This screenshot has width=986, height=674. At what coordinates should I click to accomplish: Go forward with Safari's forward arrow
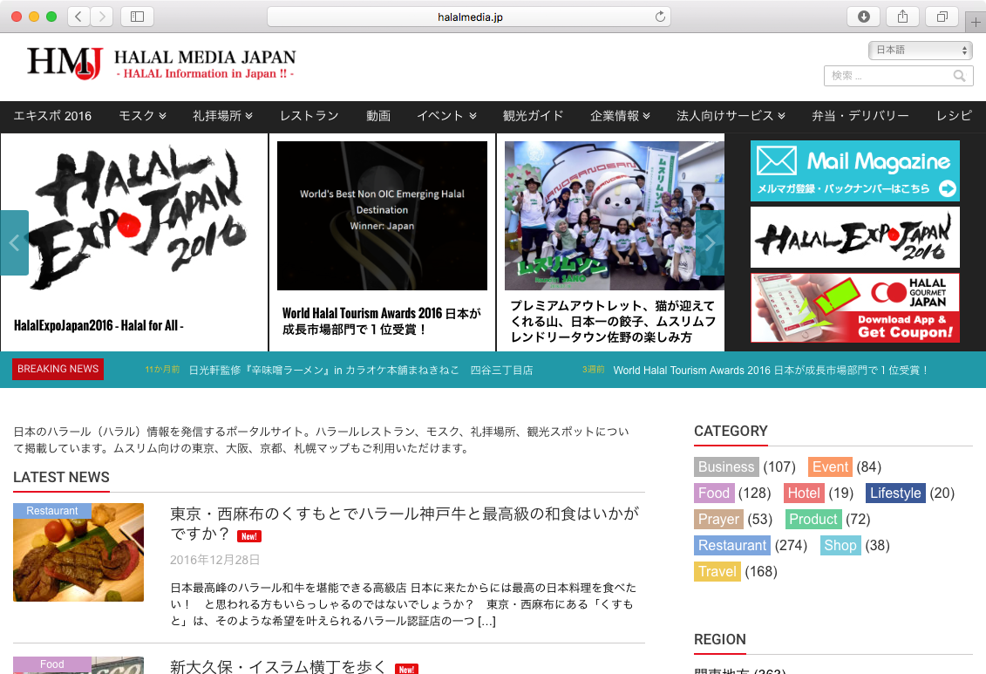[102, 17]
